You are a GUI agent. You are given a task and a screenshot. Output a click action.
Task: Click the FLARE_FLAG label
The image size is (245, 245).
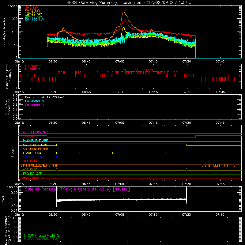click(x=32, y=153)
